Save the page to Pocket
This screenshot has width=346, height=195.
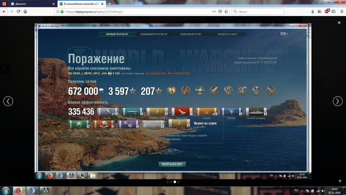(220, 12)
